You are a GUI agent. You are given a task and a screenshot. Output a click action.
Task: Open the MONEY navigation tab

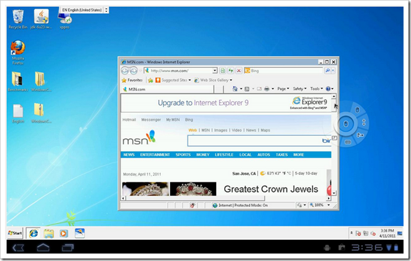(203, 154)
